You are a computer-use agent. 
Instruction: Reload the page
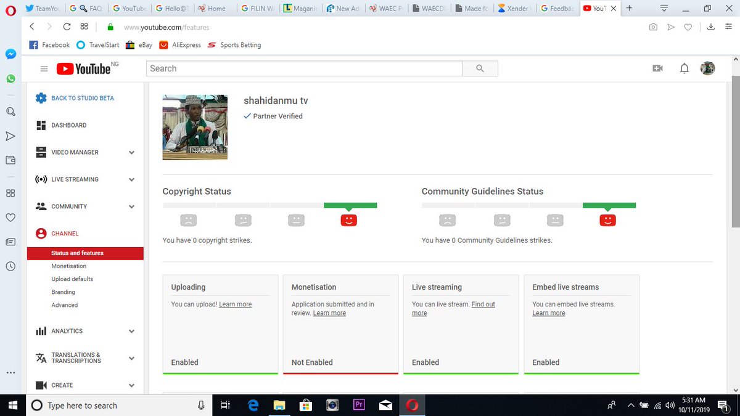[67, 27]
